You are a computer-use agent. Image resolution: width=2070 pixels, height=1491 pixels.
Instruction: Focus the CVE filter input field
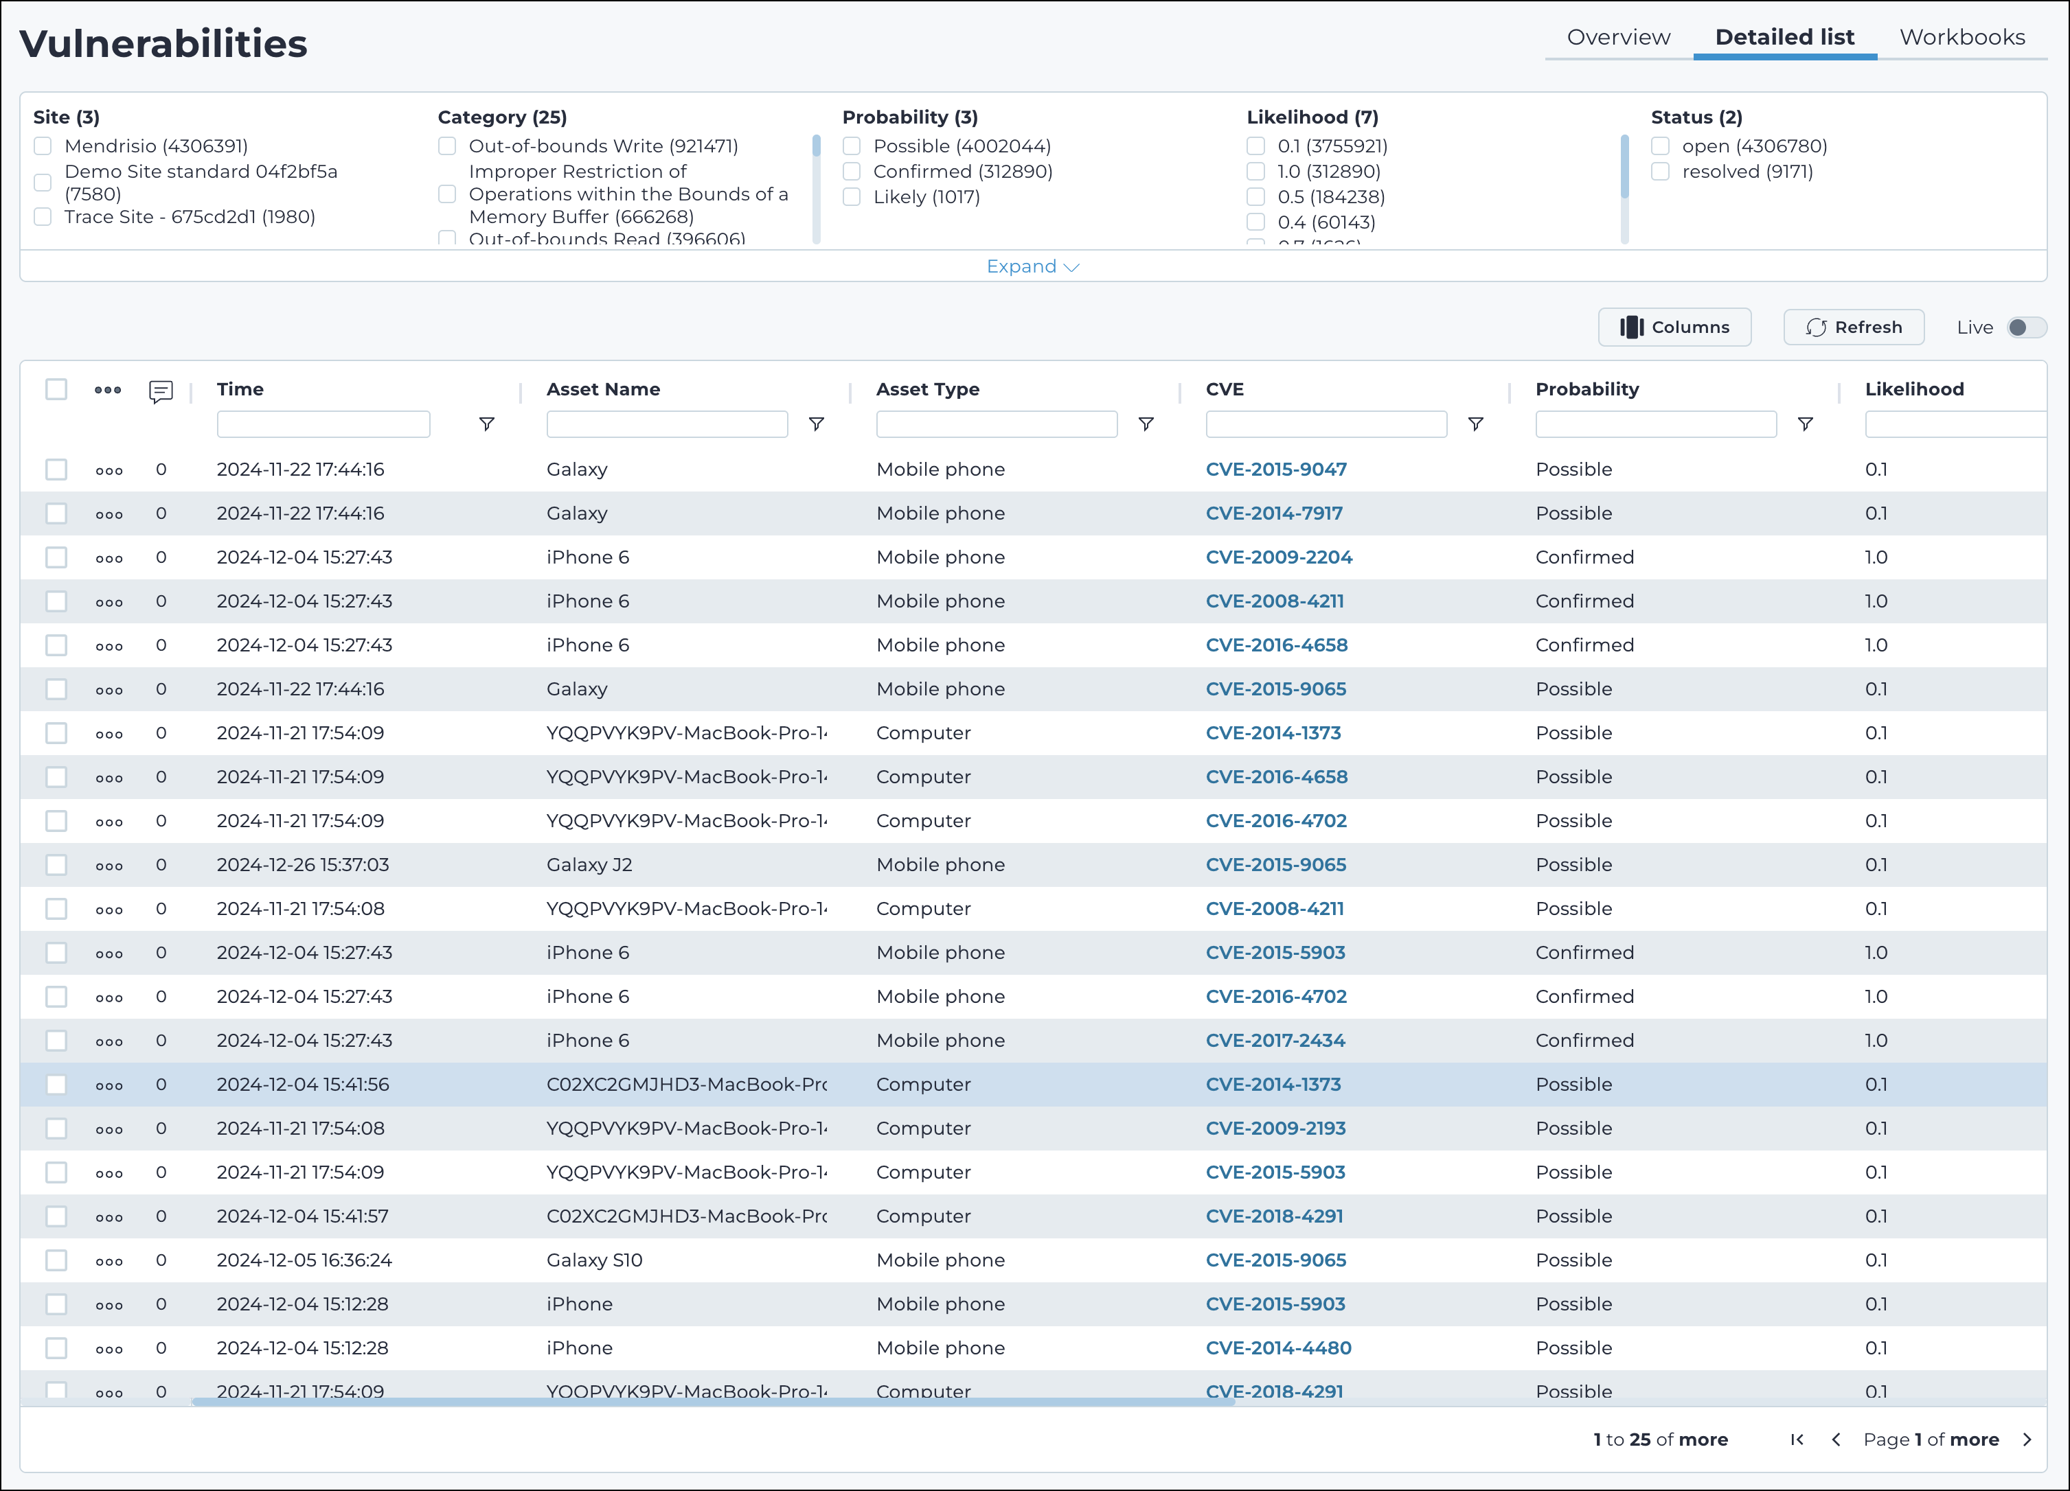tap(1326, 424)
